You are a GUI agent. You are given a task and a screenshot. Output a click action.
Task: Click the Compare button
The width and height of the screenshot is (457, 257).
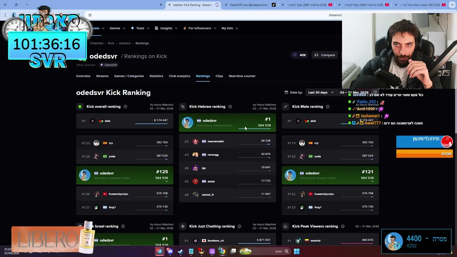pyautogui.click(x=325, y=55)
